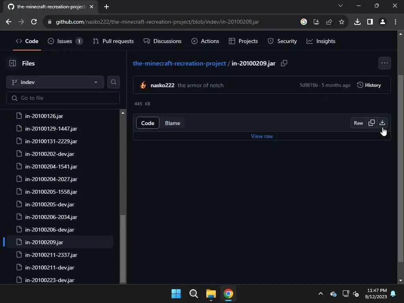Open the more file actions ellipsis button

[384, 63]
